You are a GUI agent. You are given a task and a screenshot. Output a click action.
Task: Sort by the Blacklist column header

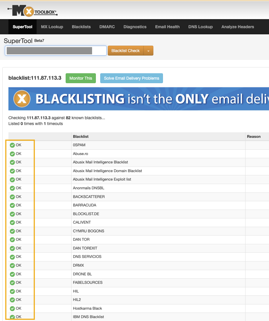(81, 137)
